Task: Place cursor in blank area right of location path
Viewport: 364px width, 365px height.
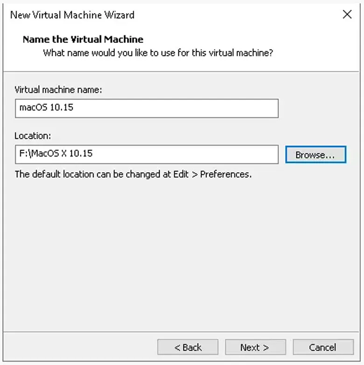Action: click(x=196, y=154)
